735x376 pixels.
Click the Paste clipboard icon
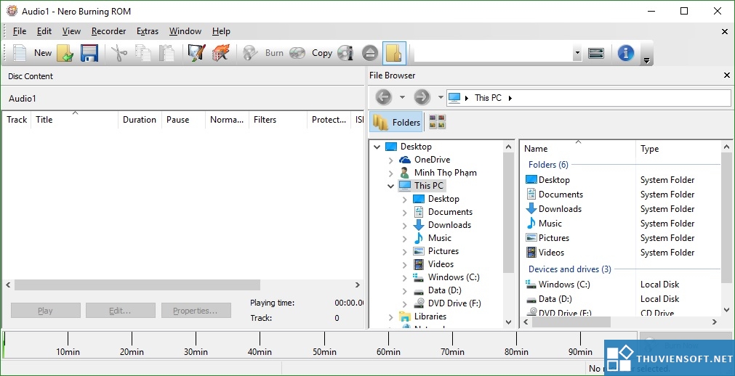click(166, 53)
